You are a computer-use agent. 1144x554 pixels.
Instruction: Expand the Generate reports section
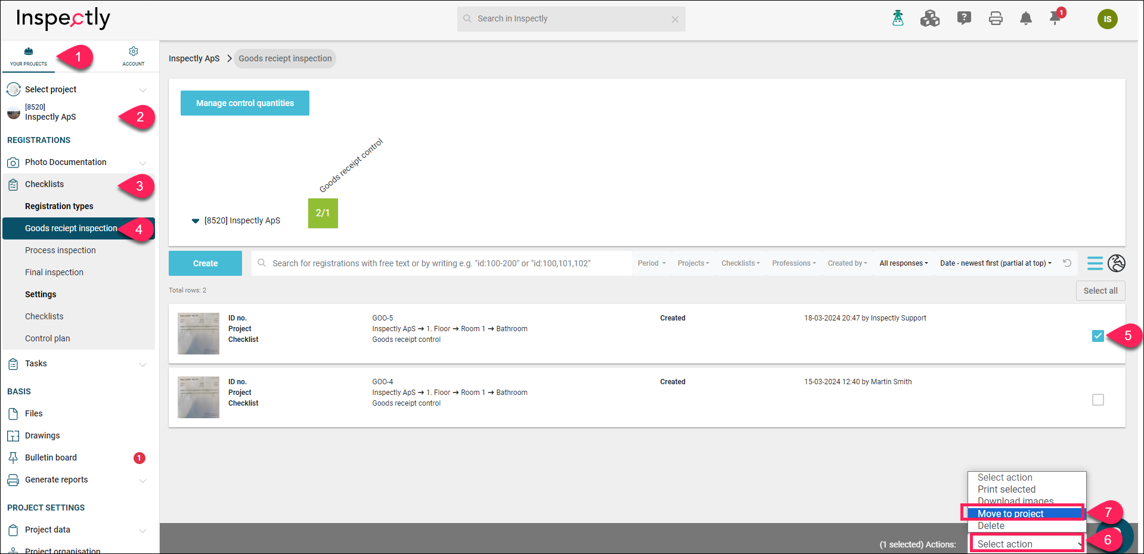[142, 481]
